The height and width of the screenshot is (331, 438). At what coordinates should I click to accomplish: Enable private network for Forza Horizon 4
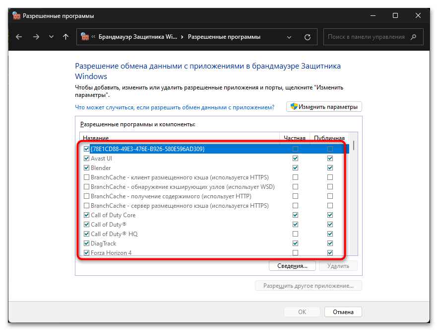tap(295, 252)
